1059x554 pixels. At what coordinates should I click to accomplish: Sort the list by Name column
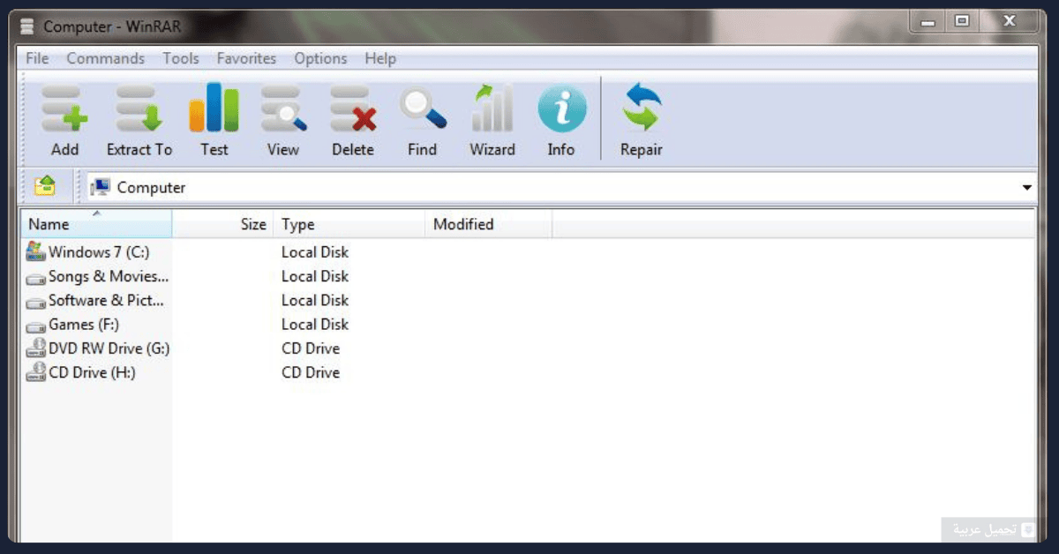coord(96,224)
